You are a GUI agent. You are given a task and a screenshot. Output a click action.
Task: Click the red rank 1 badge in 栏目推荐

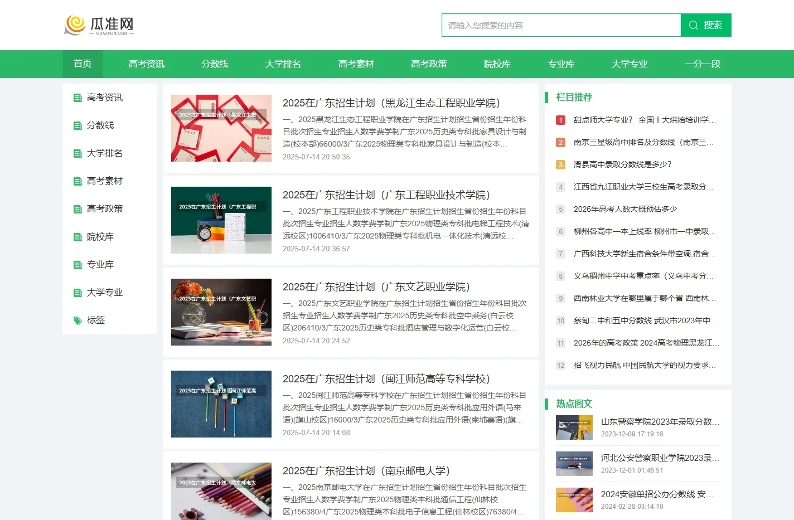pos(561,120)
